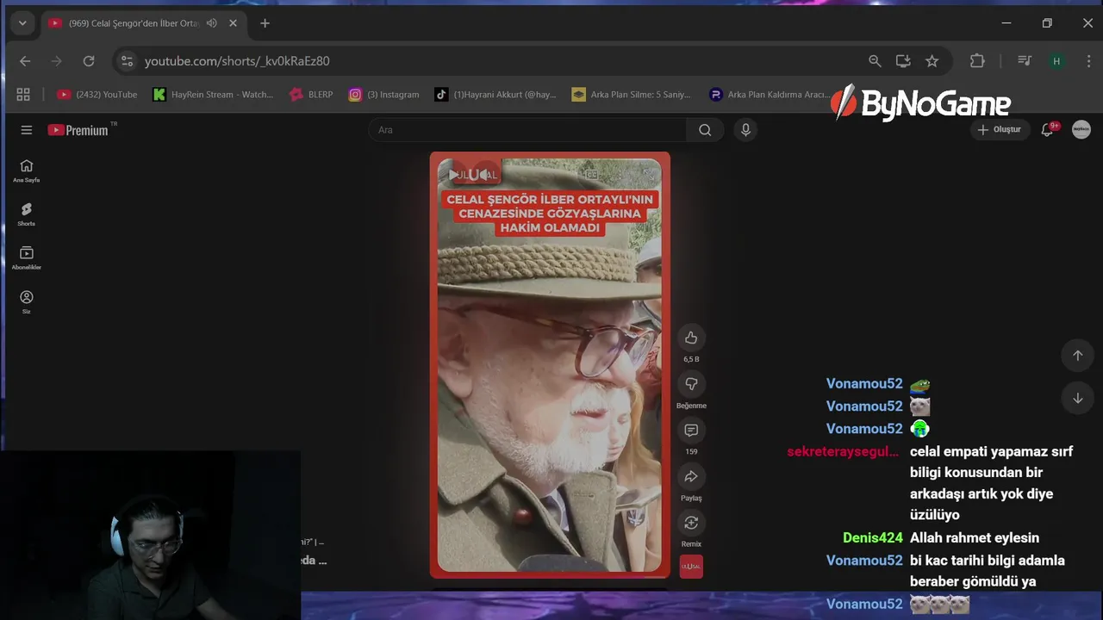
Task: Pause the short by clicking the video
Action: (550, 365)
